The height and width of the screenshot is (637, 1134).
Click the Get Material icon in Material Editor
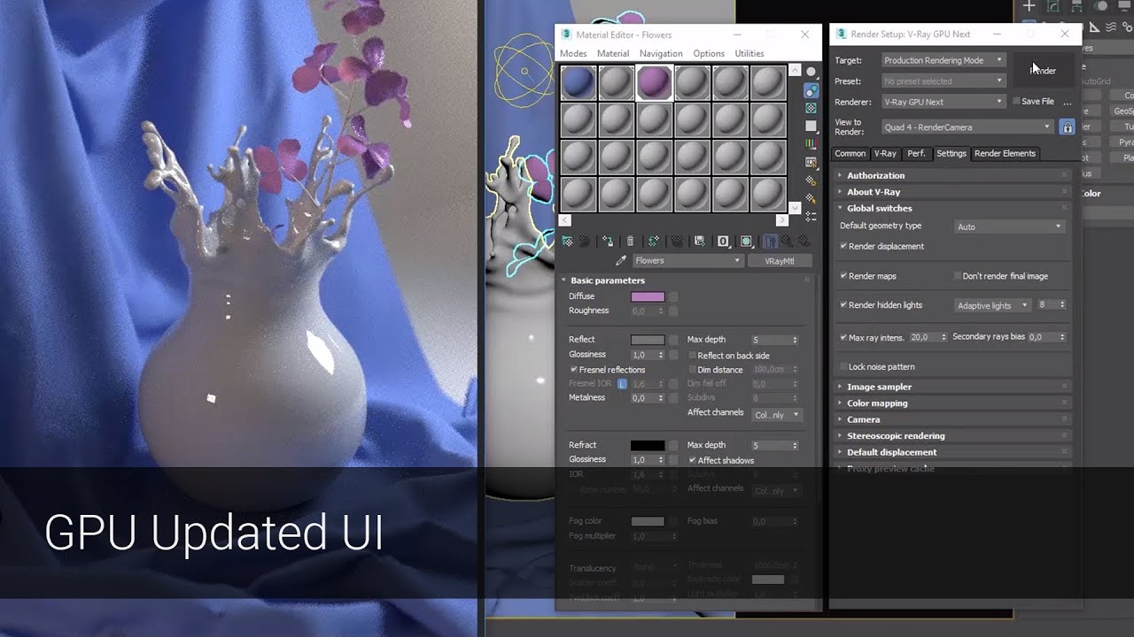[x=568, y=241]
